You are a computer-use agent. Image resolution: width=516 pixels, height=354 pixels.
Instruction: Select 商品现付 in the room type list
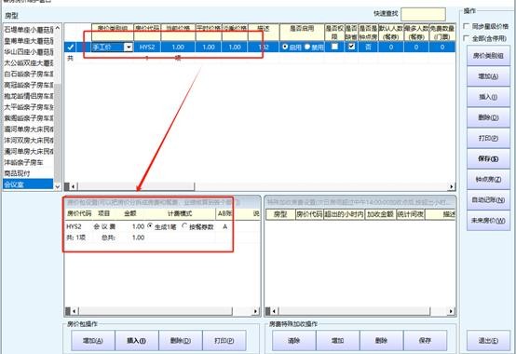[x=28, y=173]
